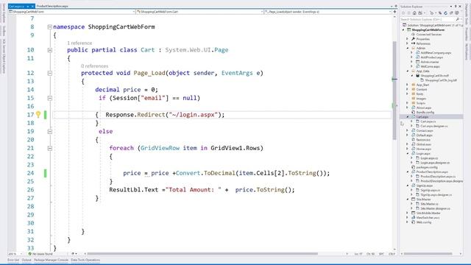Click the Back icon in Solution Explorer toolbar

coord(403,13)
